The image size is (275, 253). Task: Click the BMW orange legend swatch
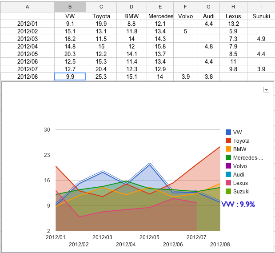coord(228,149)
